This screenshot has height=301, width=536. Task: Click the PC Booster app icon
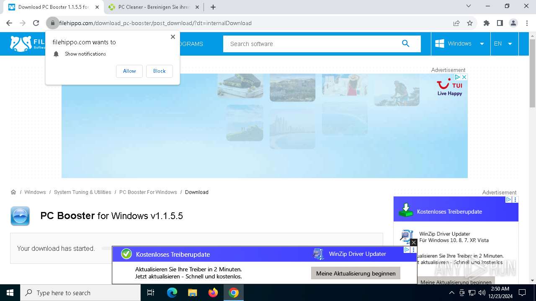20,216
